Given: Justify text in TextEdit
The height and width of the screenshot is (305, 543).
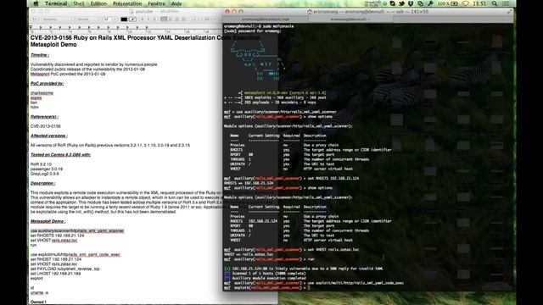Looking at the screenshot, I should coord(183,19).
